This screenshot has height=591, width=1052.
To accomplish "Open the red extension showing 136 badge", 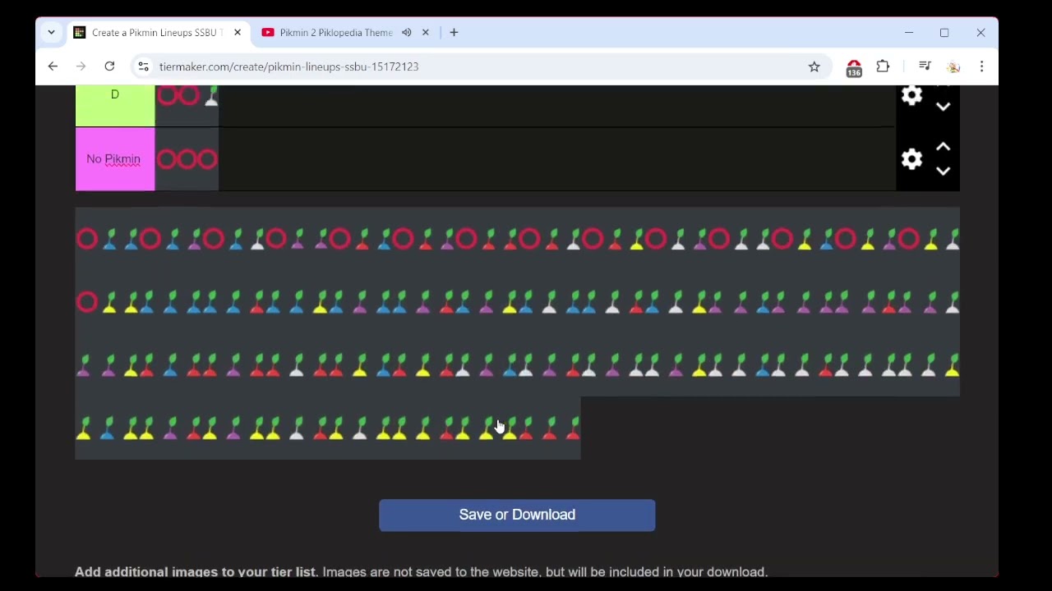I will coord(854,68).
